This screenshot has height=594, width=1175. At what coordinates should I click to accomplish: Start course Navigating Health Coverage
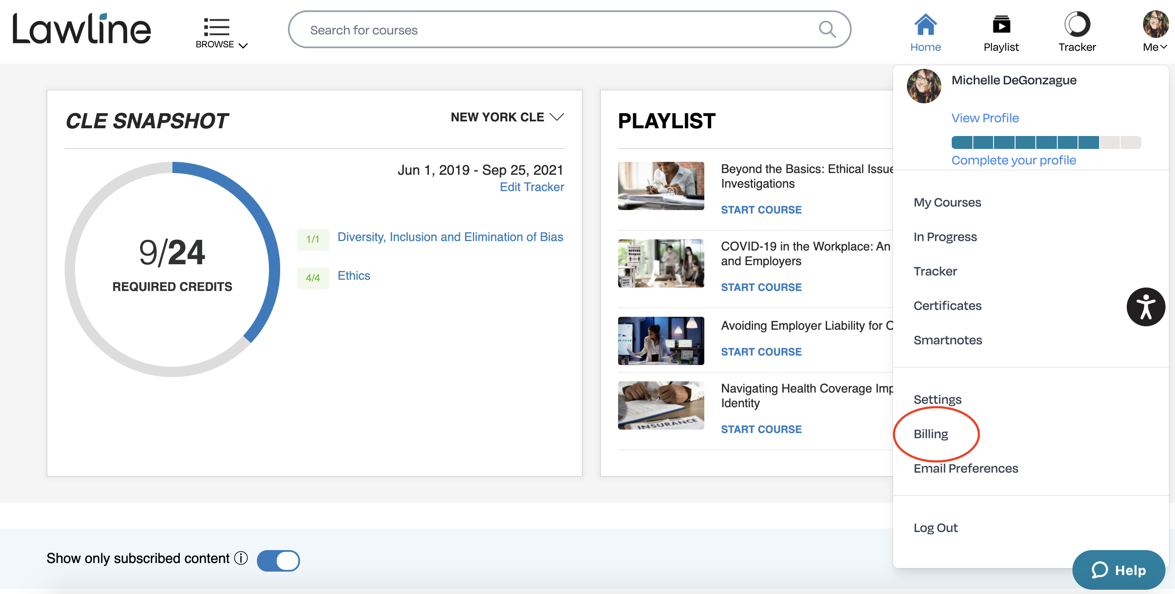coord(761,429)
